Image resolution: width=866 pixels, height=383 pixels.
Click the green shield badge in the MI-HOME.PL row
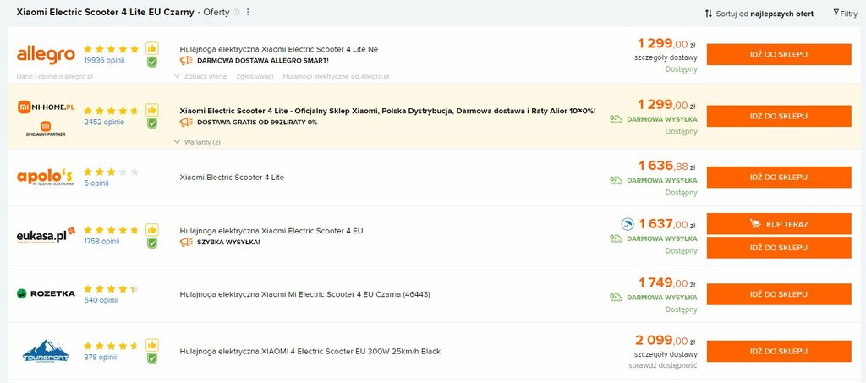[x=152, y=123]
